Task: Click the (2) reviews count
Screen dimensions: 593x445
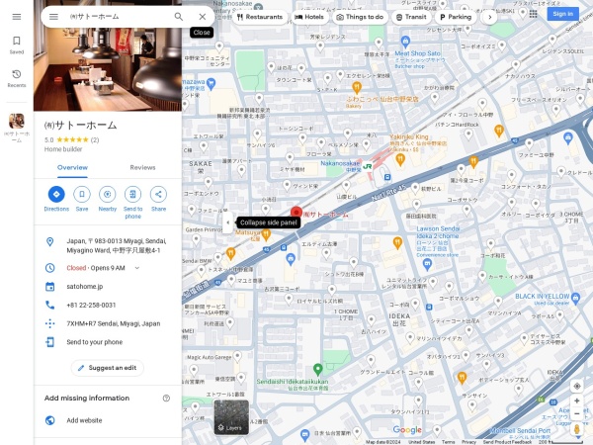Action: 95,139
